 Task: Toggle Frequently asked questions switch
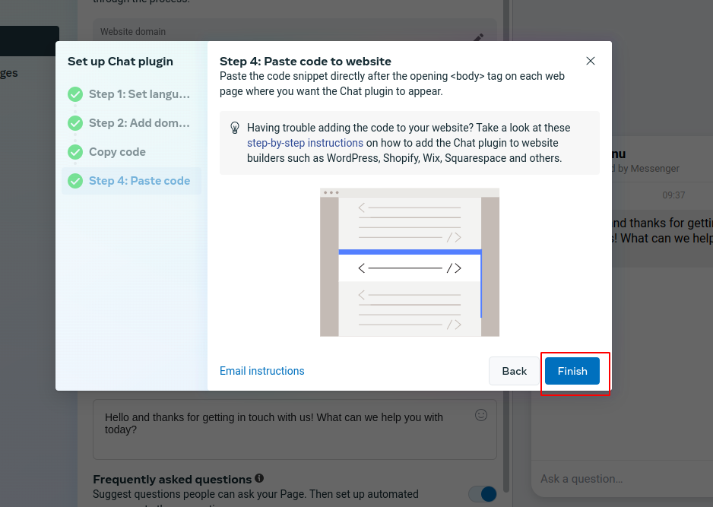pos(483,494)
